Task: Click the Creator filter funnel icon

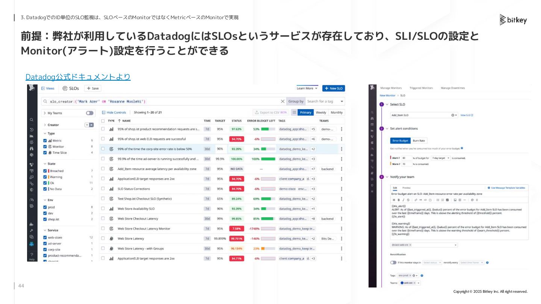Action: [x=87, y=125]
